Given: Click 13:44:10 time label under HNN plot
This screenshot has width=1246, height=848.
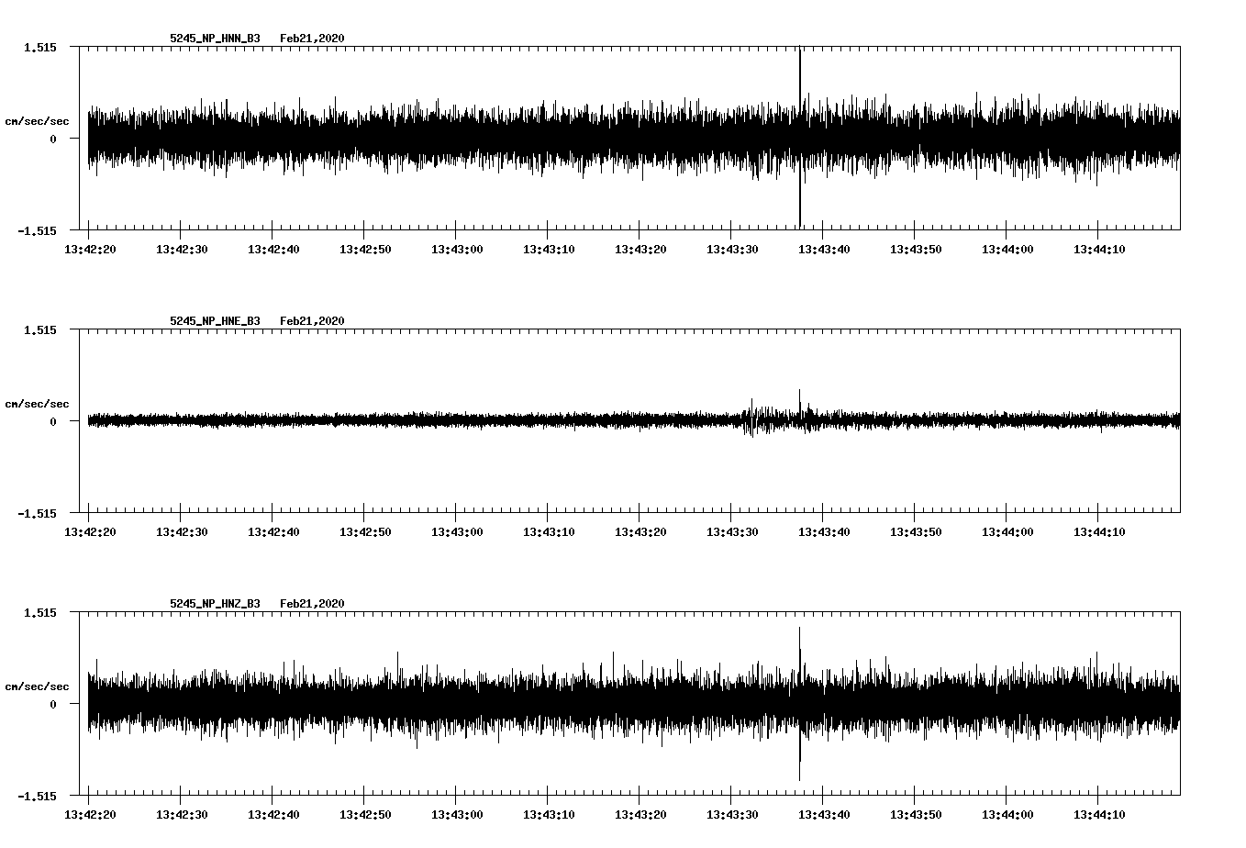Looking at the screenshot, I should click(x=1099, y=250).
